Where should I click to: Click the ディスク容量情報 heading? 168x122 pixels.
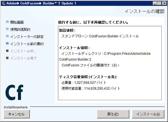point(88,77)
